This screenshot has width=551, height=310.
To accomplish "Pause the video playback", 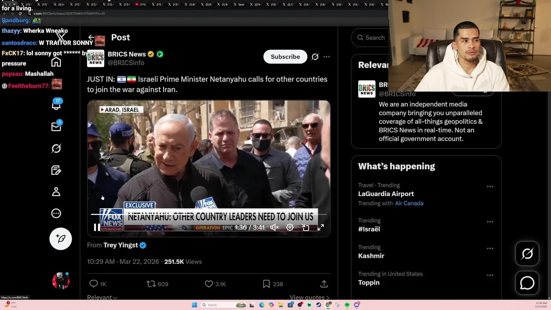I will coord(97,227).
